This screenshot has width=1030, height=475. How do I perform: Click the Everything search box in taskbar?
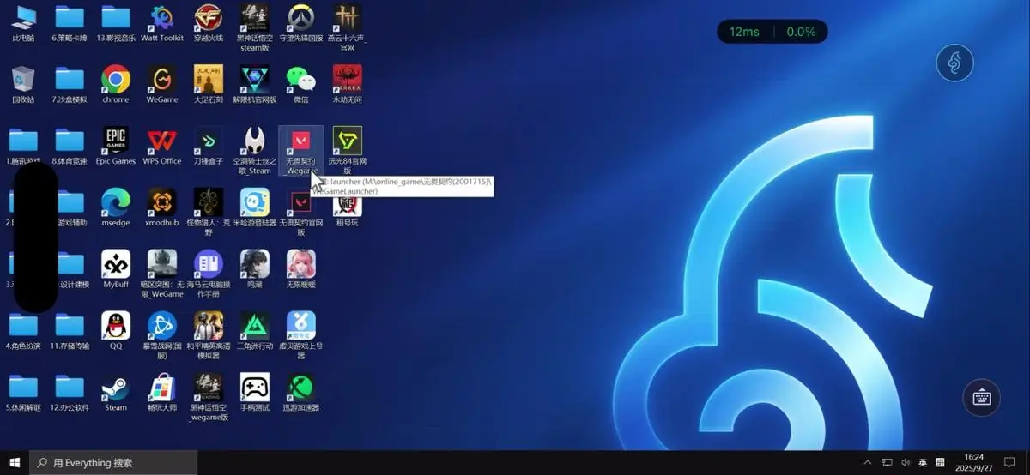(113, 463)
